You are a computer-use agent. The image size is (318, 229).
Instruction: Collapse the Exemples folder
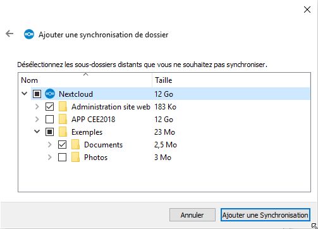37,132
